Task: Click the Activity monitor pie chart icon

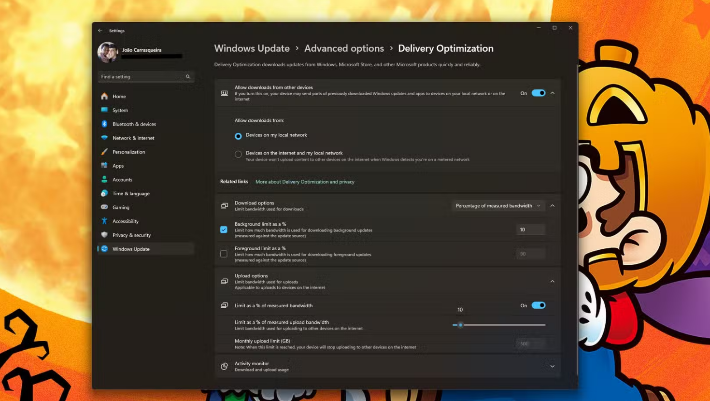Action: pos(225,366)
